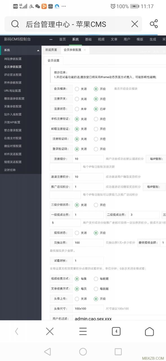Tap the browser share icon
This screenshot has height=361, width=166.
(154, 24)
